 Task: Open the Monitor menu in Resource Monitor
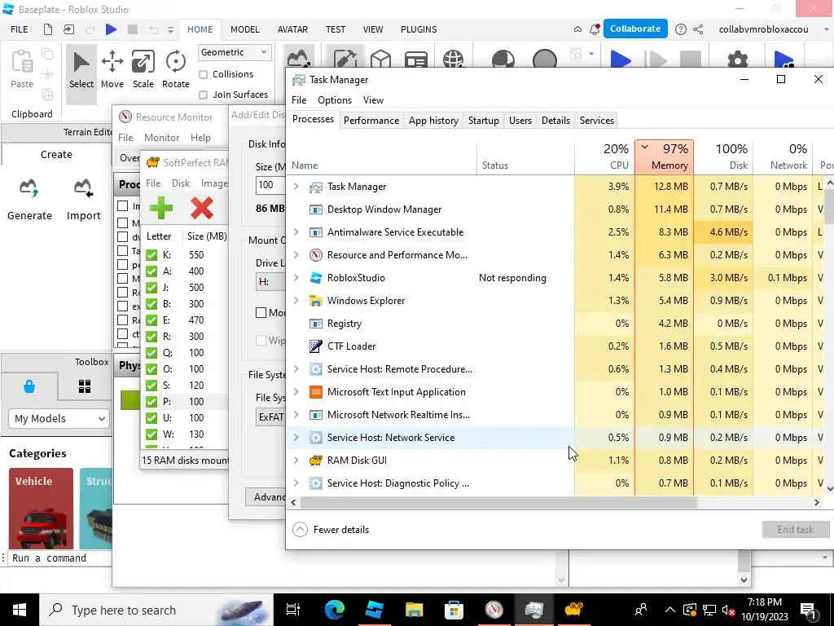pos(162,137)
